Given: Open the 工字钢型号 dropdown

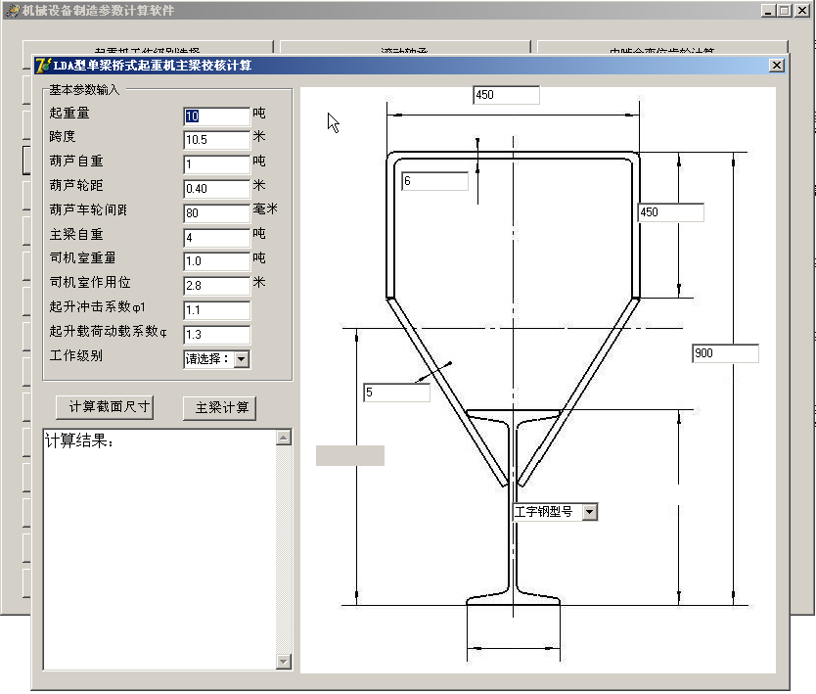Looking at the screenshot, I should pyautogui.click(x=589, y=512).
